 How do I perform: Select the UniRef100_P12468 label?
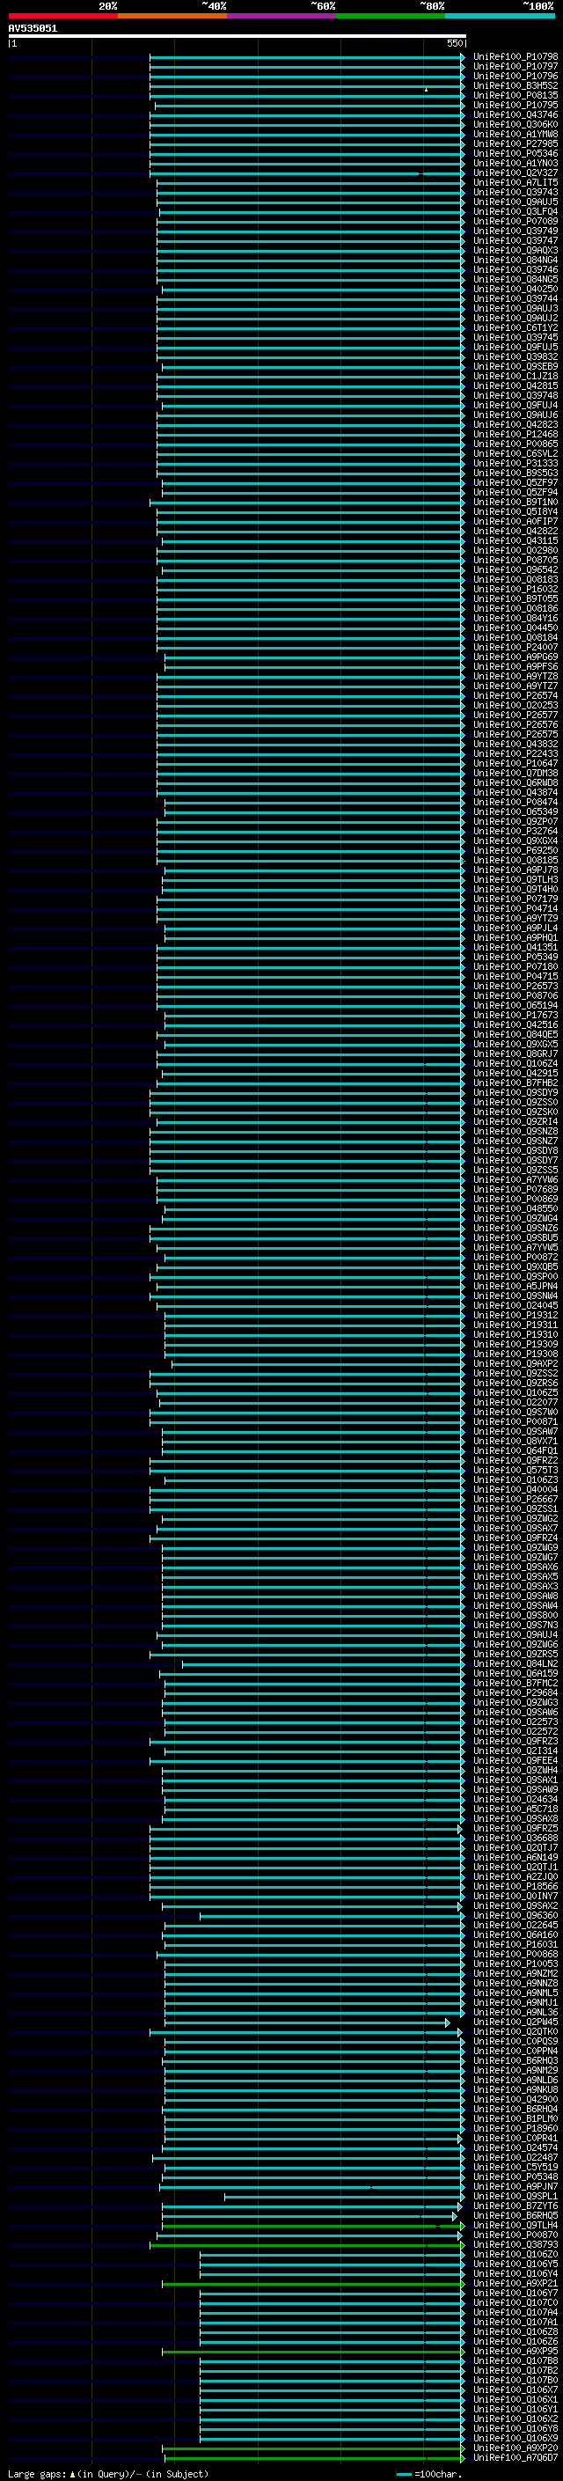pyautogui.click(x=515, y=435)
